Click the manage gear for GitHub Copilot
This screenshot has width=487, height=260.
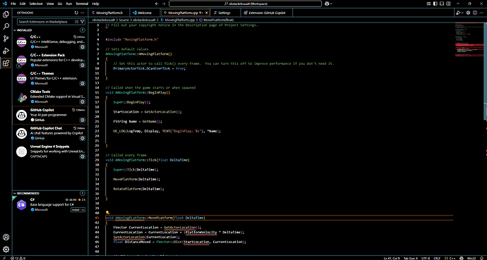[83, 120]
